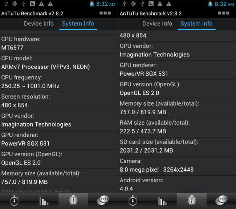Viewport: 236px width, 209px height.
Task: Select the info icon in right screenshot
Action: [x=192, y=200]
